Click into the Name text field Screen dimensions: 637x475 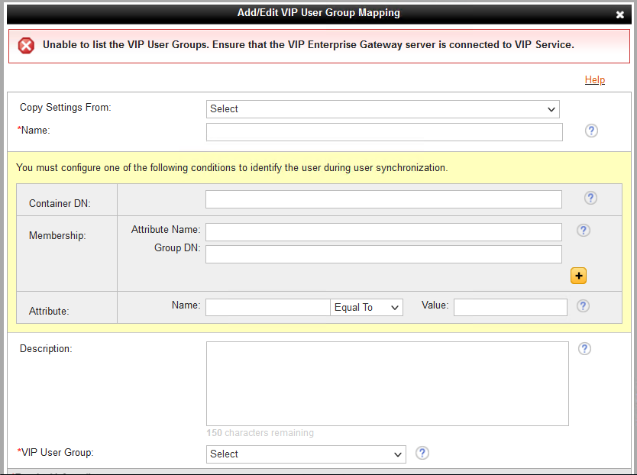tap(384, 132)
